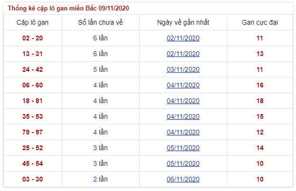Click the 'Số lần chưa về' column header
Viewport: 296px width, 191px height.
click(100, 22)
